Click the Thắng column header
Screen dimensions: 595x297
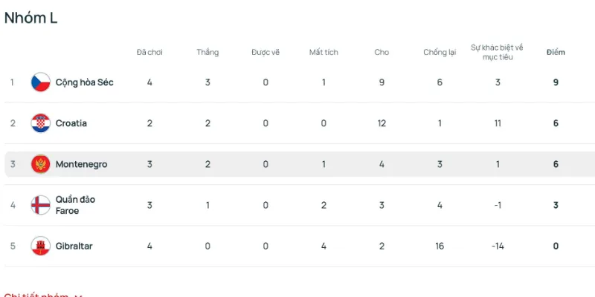click(208, 52)
